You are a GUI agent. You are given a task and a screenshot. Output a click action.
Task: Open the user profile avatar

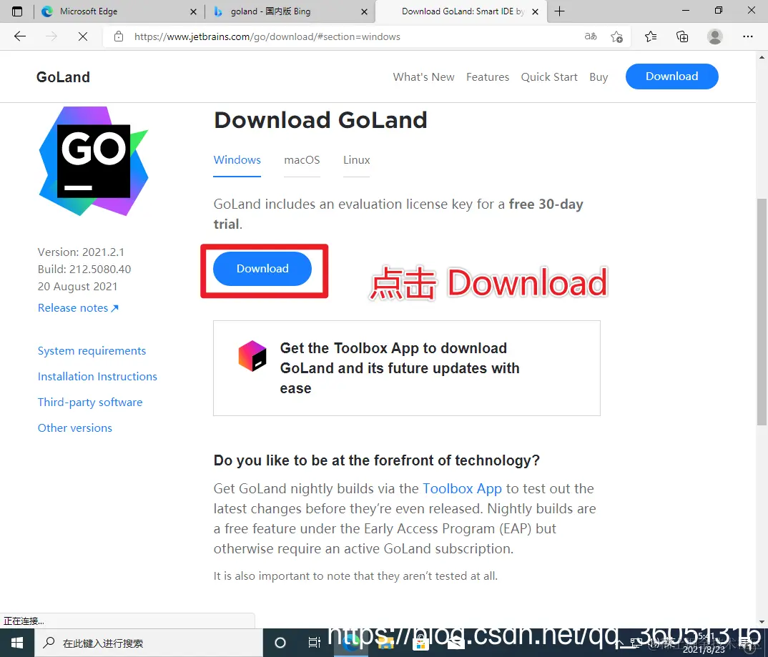point(714,36)
